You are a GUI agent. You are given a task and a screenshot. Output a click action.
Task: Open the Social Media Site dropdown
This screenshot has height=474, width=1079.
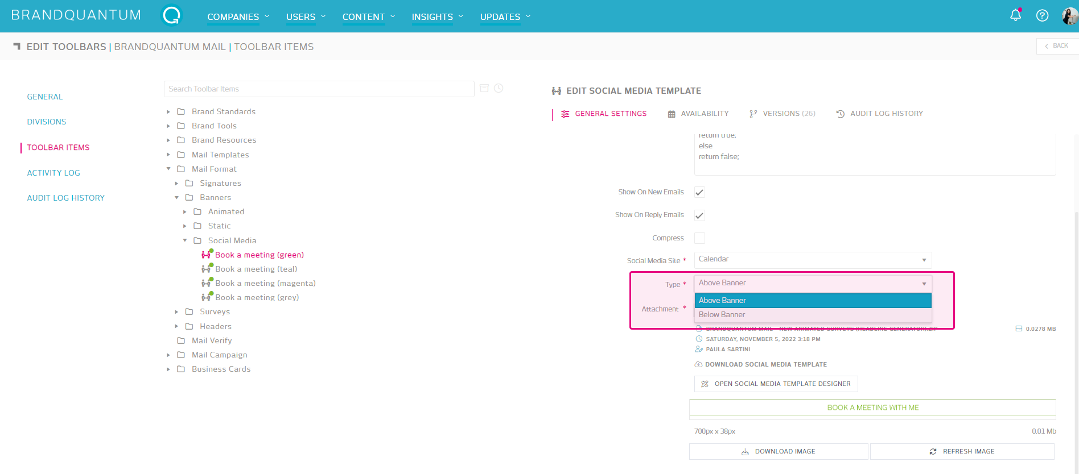(813, 260)
